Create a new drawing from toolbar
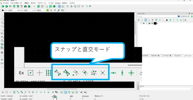The height and width of the screenshot is (100, 193). [x=3, y=6]
